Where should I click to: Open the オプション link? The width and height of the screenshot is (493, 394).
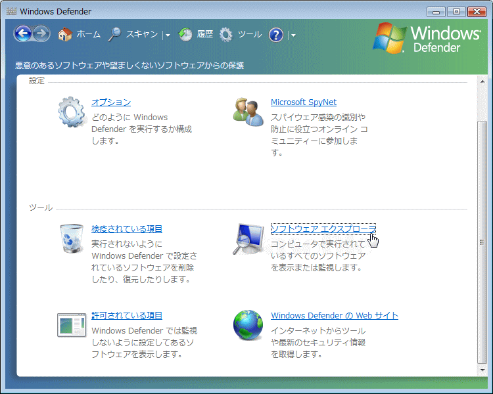[x=111, y=102]
